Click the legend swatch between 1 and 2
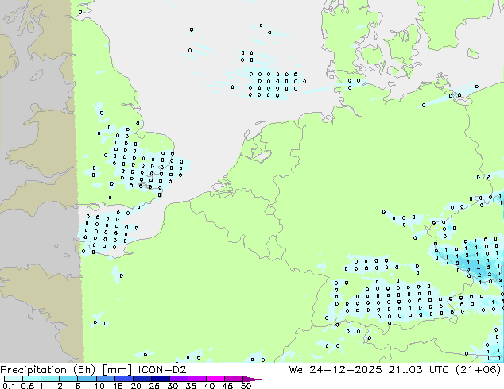 coord(50,379)
